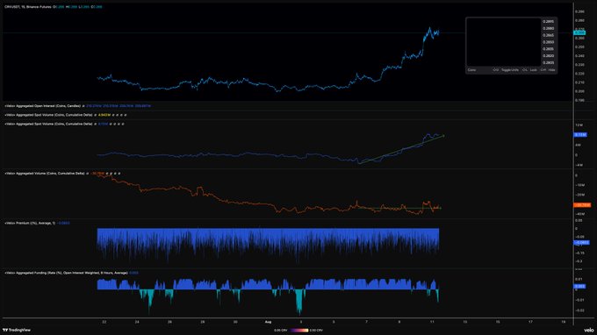Click the yellow 4.940M spot volume value

[104, 115]
